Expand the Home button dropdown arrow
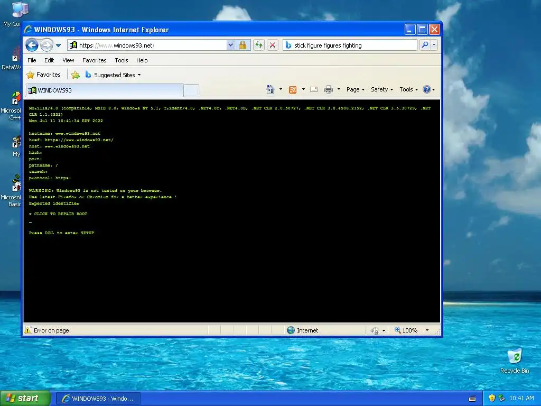The height and width of the screenshot is (406, 541). coord(281,89)
